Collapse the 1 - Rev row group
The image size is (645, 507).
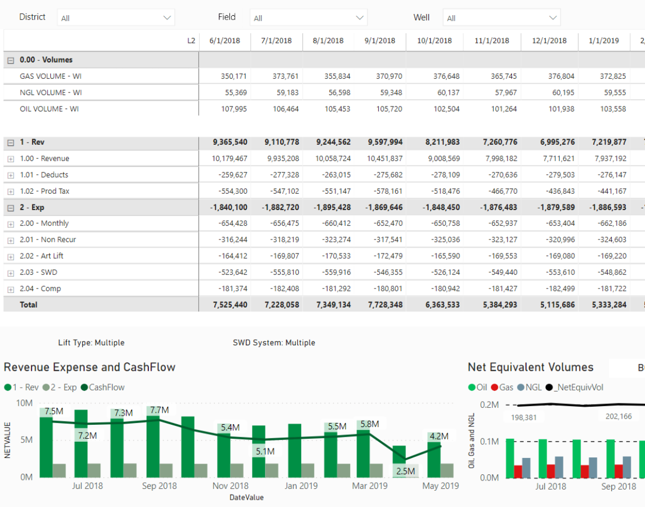click(11, 143)
